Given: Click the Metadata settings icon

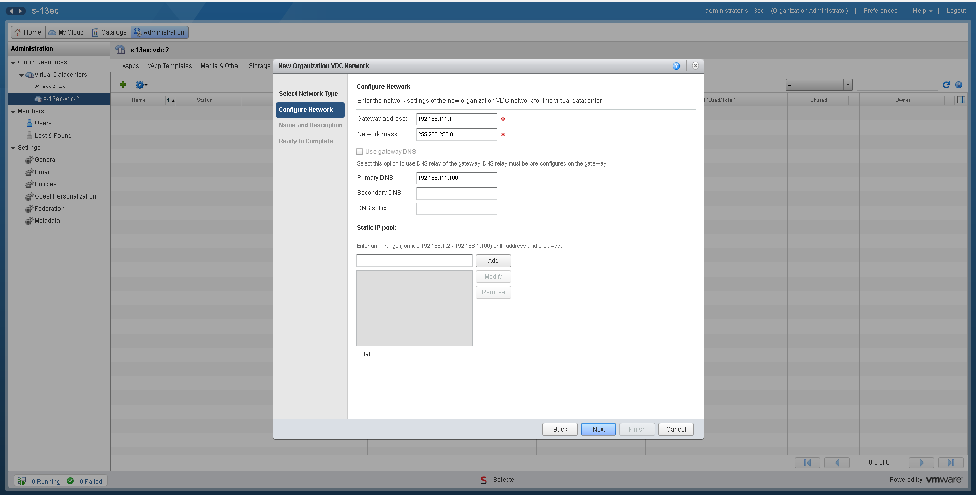Looking at the screenshot, I should tap(30, 221).
